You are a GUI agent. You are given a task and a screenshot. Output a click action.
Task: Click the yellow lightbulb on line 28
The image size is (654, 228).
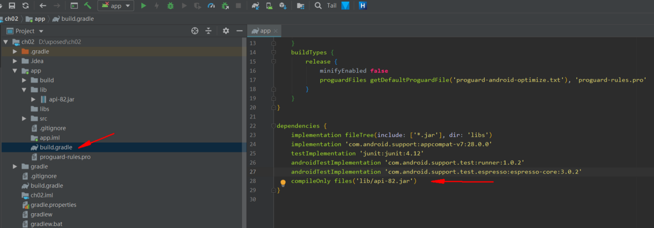283,183
